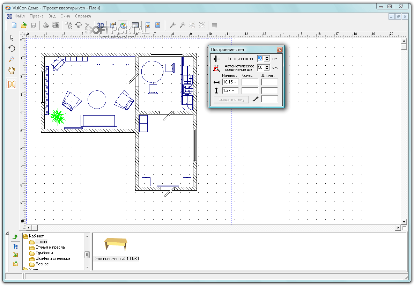Create a new project with the blank page icon
Screen dimensions: 414x287
[14, 25]
